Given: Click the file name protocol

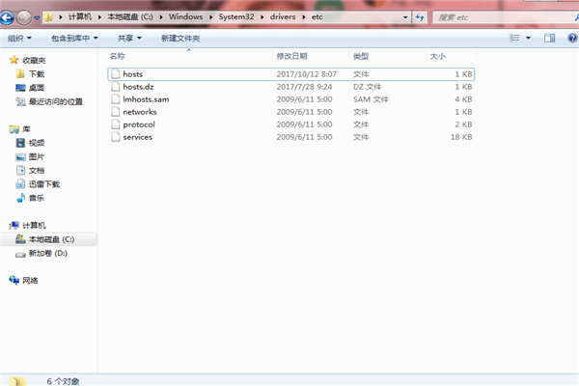Looking at the screenshot, I should [x=139, y=124].
